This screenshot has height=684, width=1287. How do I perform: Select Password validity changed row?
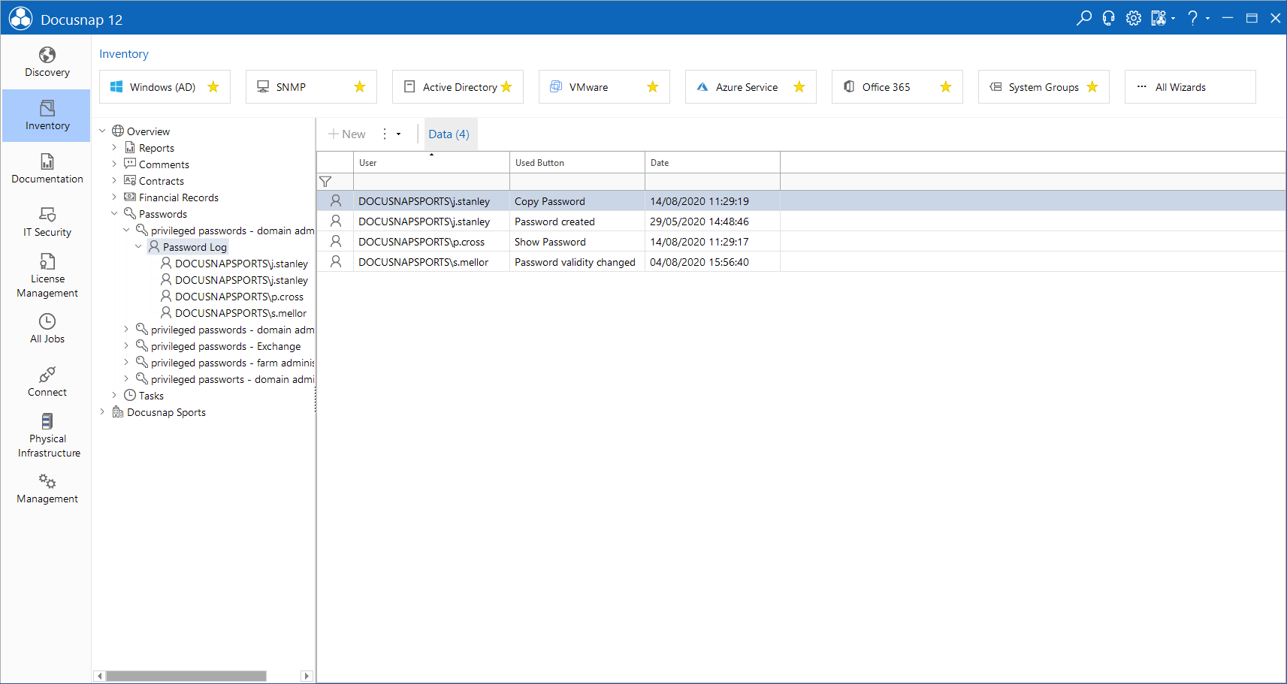[x=801, y=262]
